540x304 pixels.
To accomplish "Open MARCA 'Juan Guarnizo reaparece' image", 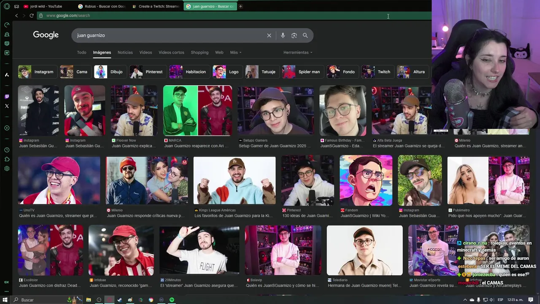I will (197, 111).
